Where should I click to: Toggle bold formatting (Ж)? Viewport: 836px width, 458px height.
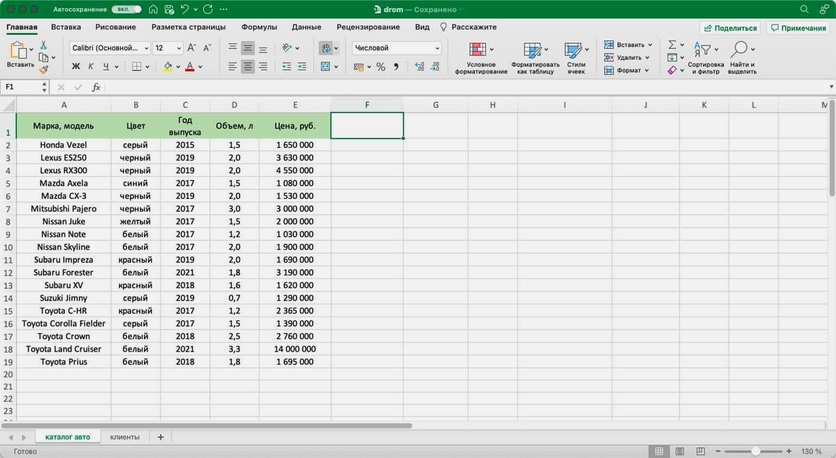click(76, 67)
